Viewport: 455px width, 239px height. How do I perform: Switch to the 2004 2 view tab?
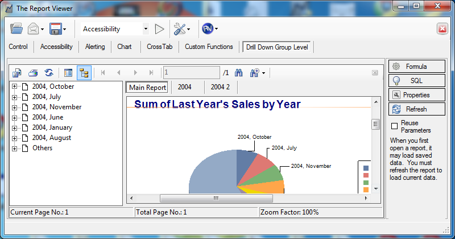pyautogui.click(x=220, y=87)
